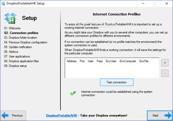Click the Port column header
173x121 pixels.
coord(82,61)
